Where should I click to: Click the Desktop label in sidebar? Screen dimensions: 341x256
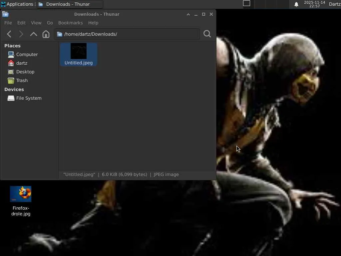pyautogui.click(x=25, y=72)
